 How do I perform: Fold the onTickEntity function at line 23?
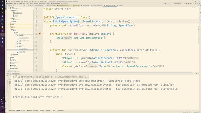pos(43,34)
